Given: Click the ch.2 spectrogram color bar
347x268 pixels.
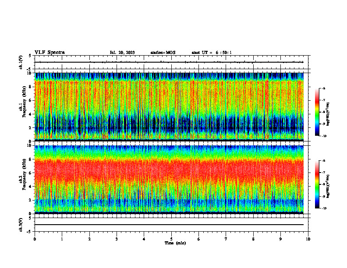Looking at the screenshot, I should pyautogui.click(x=317, y=184).
